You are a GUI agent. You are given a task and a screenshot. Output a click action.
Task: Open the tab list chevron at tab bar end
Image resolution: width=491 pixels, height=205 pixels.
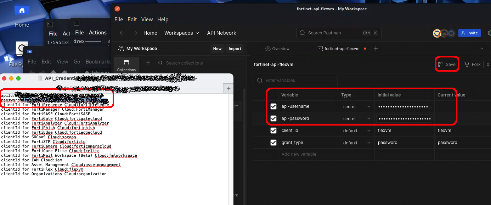point(482,49)
